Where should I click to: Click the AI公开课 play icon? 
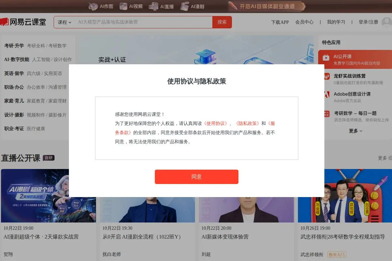326,57
